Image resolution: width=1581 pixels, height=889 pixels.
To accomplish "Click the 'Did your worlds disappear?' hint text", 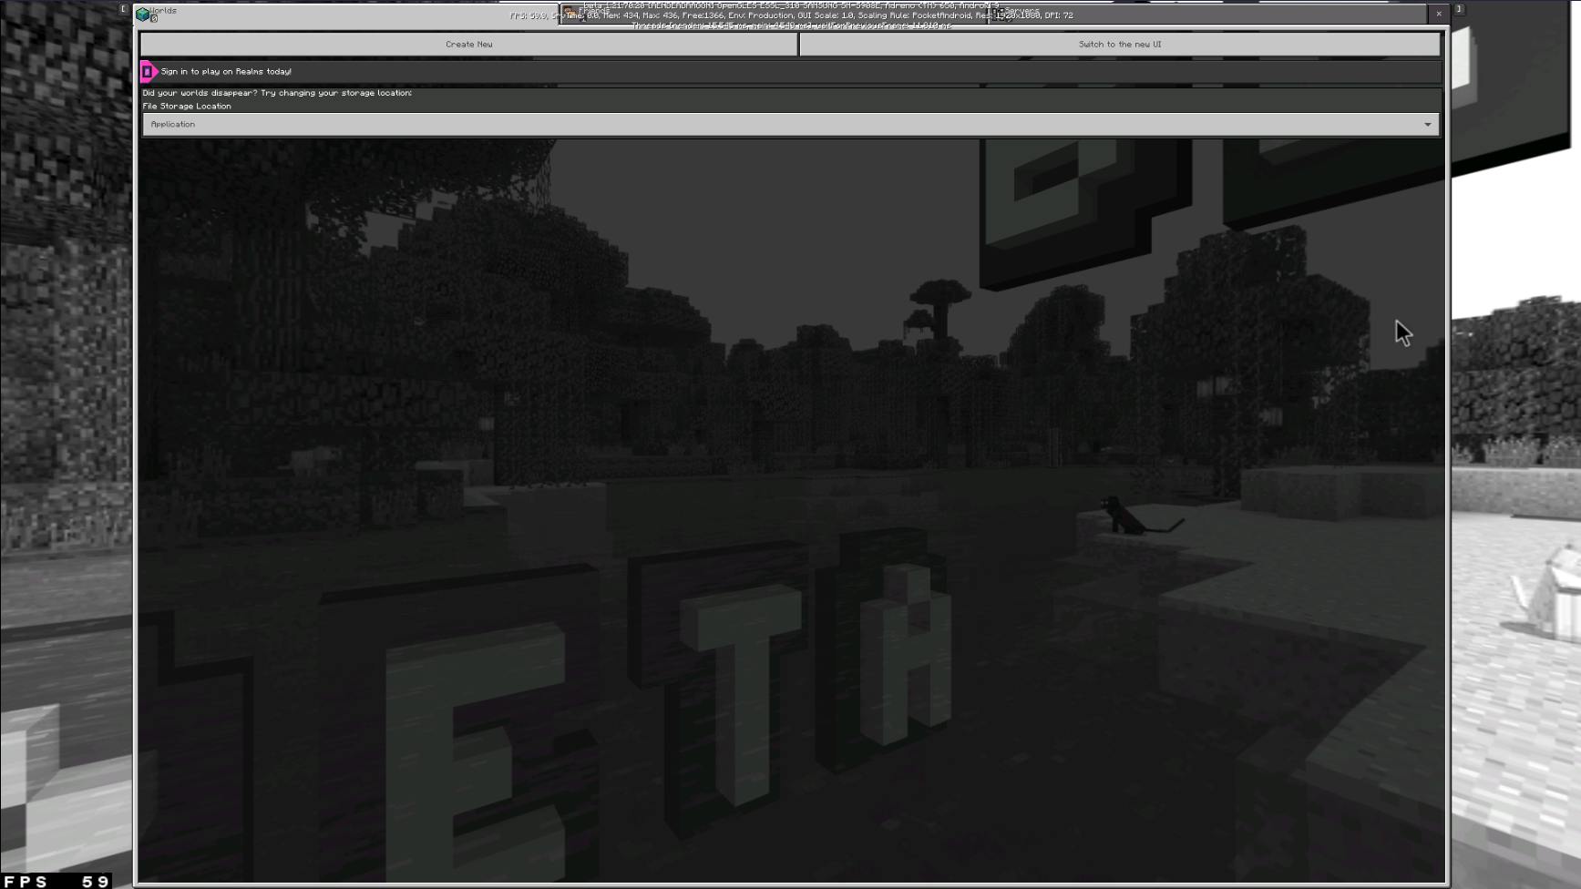I will click(x=277, y=93).
